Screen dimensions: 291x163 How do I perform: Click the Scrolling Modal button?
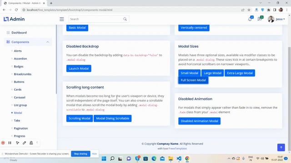tap(80, 118)
